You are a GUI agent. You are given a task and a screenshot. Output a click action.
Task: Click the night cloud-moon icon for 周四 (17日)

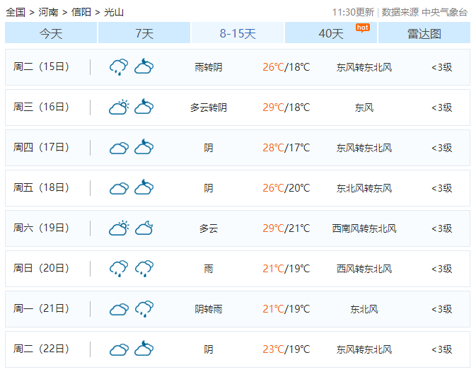click(x=144, y=148)
